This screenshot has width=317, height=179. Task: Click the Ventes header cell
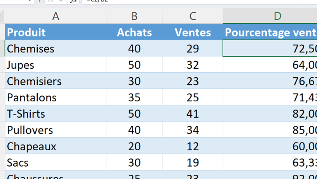(193, 32)
